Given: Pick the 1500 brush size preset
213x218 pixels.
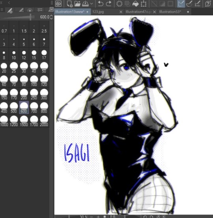Looking at the screenshot, I should (24, 121).
